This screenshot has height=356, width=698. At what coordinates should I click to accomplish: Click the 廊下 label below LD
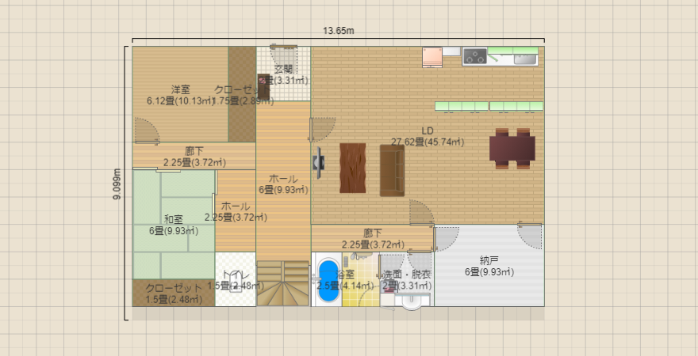(373, 238)
